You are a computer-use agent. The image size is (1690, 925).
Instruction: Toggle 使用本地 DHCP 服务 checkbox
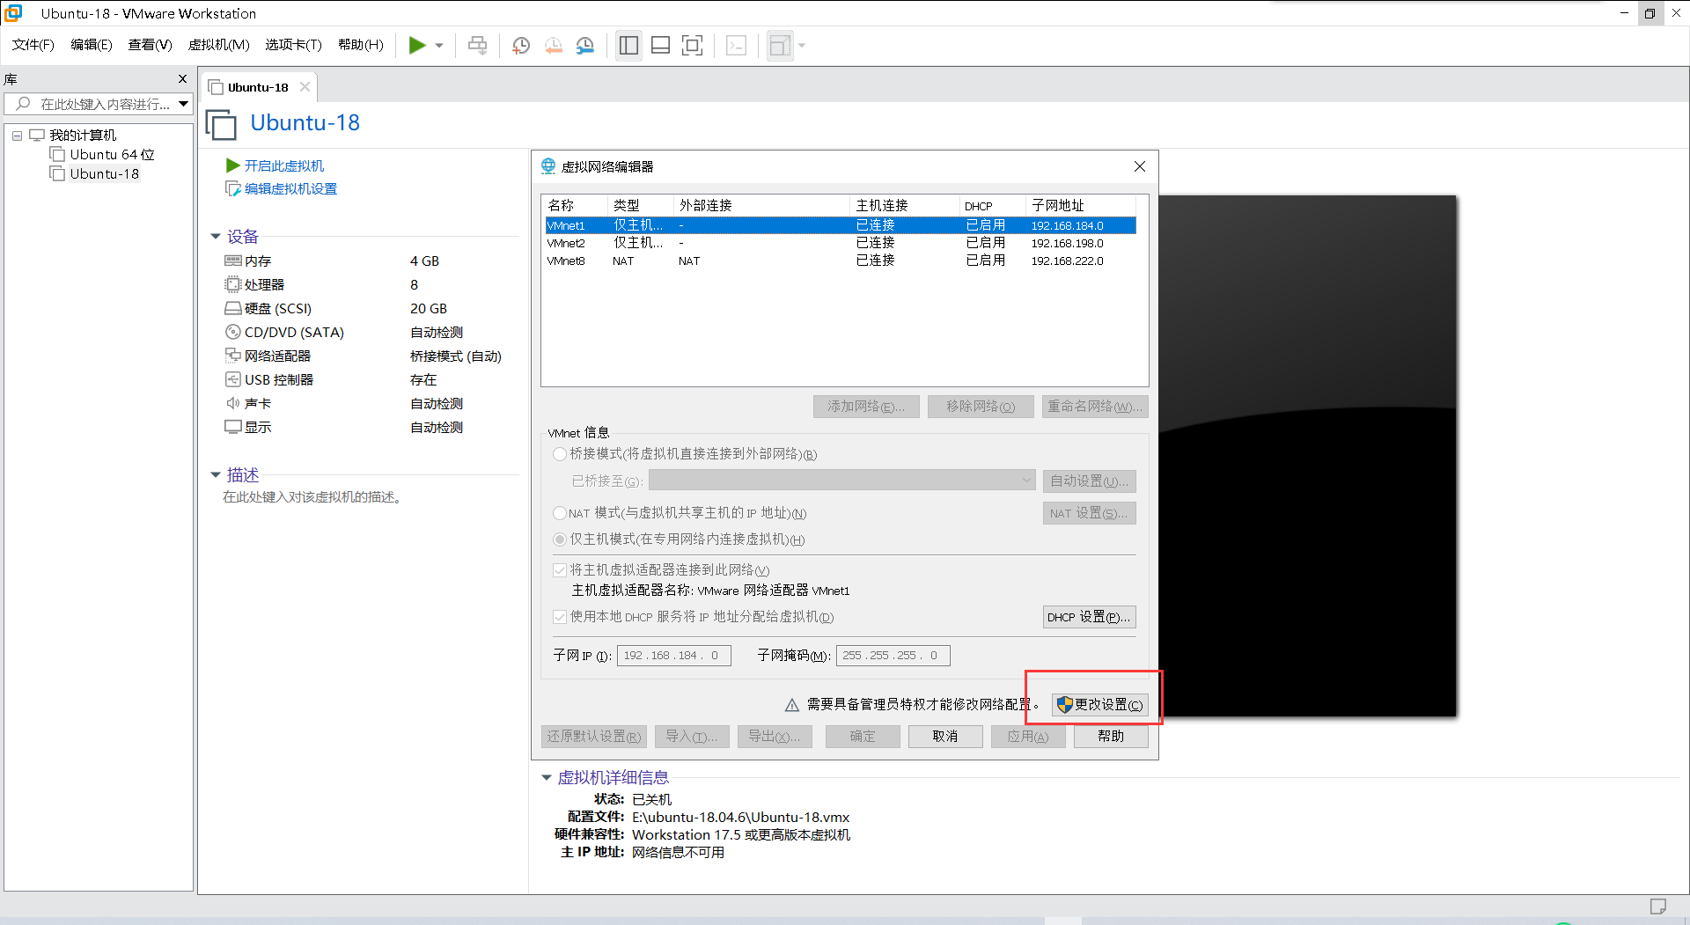560,617
